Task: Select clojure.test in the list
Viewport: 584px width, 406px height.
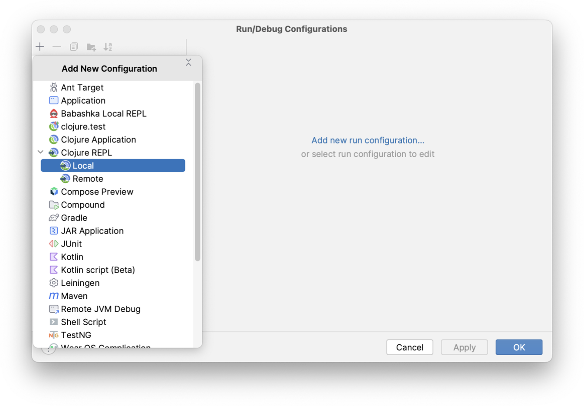Action: point(83,126)
